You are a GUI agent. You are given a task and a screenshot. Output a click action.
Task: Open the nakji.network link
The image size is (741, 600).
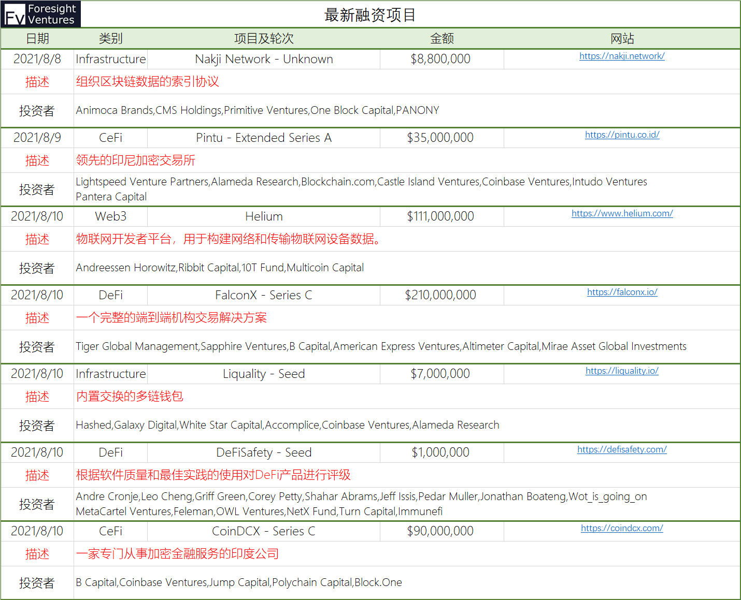622,56
